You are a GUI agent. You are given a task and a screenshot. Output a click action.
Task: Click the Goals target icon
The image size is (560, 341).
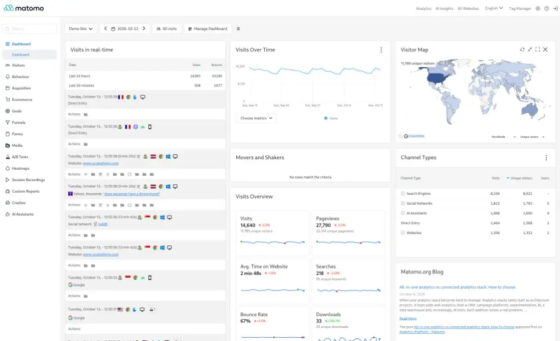[8, 111]
